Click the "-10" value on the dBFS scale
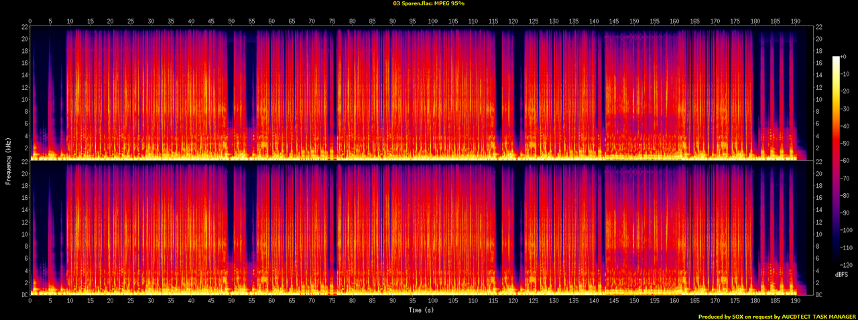This screenshot has width=858, height=320. 845,74
